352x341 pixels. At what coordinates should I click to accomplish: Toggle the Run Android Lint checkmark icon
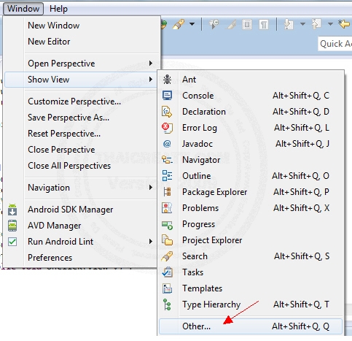[x=12, y=242]
